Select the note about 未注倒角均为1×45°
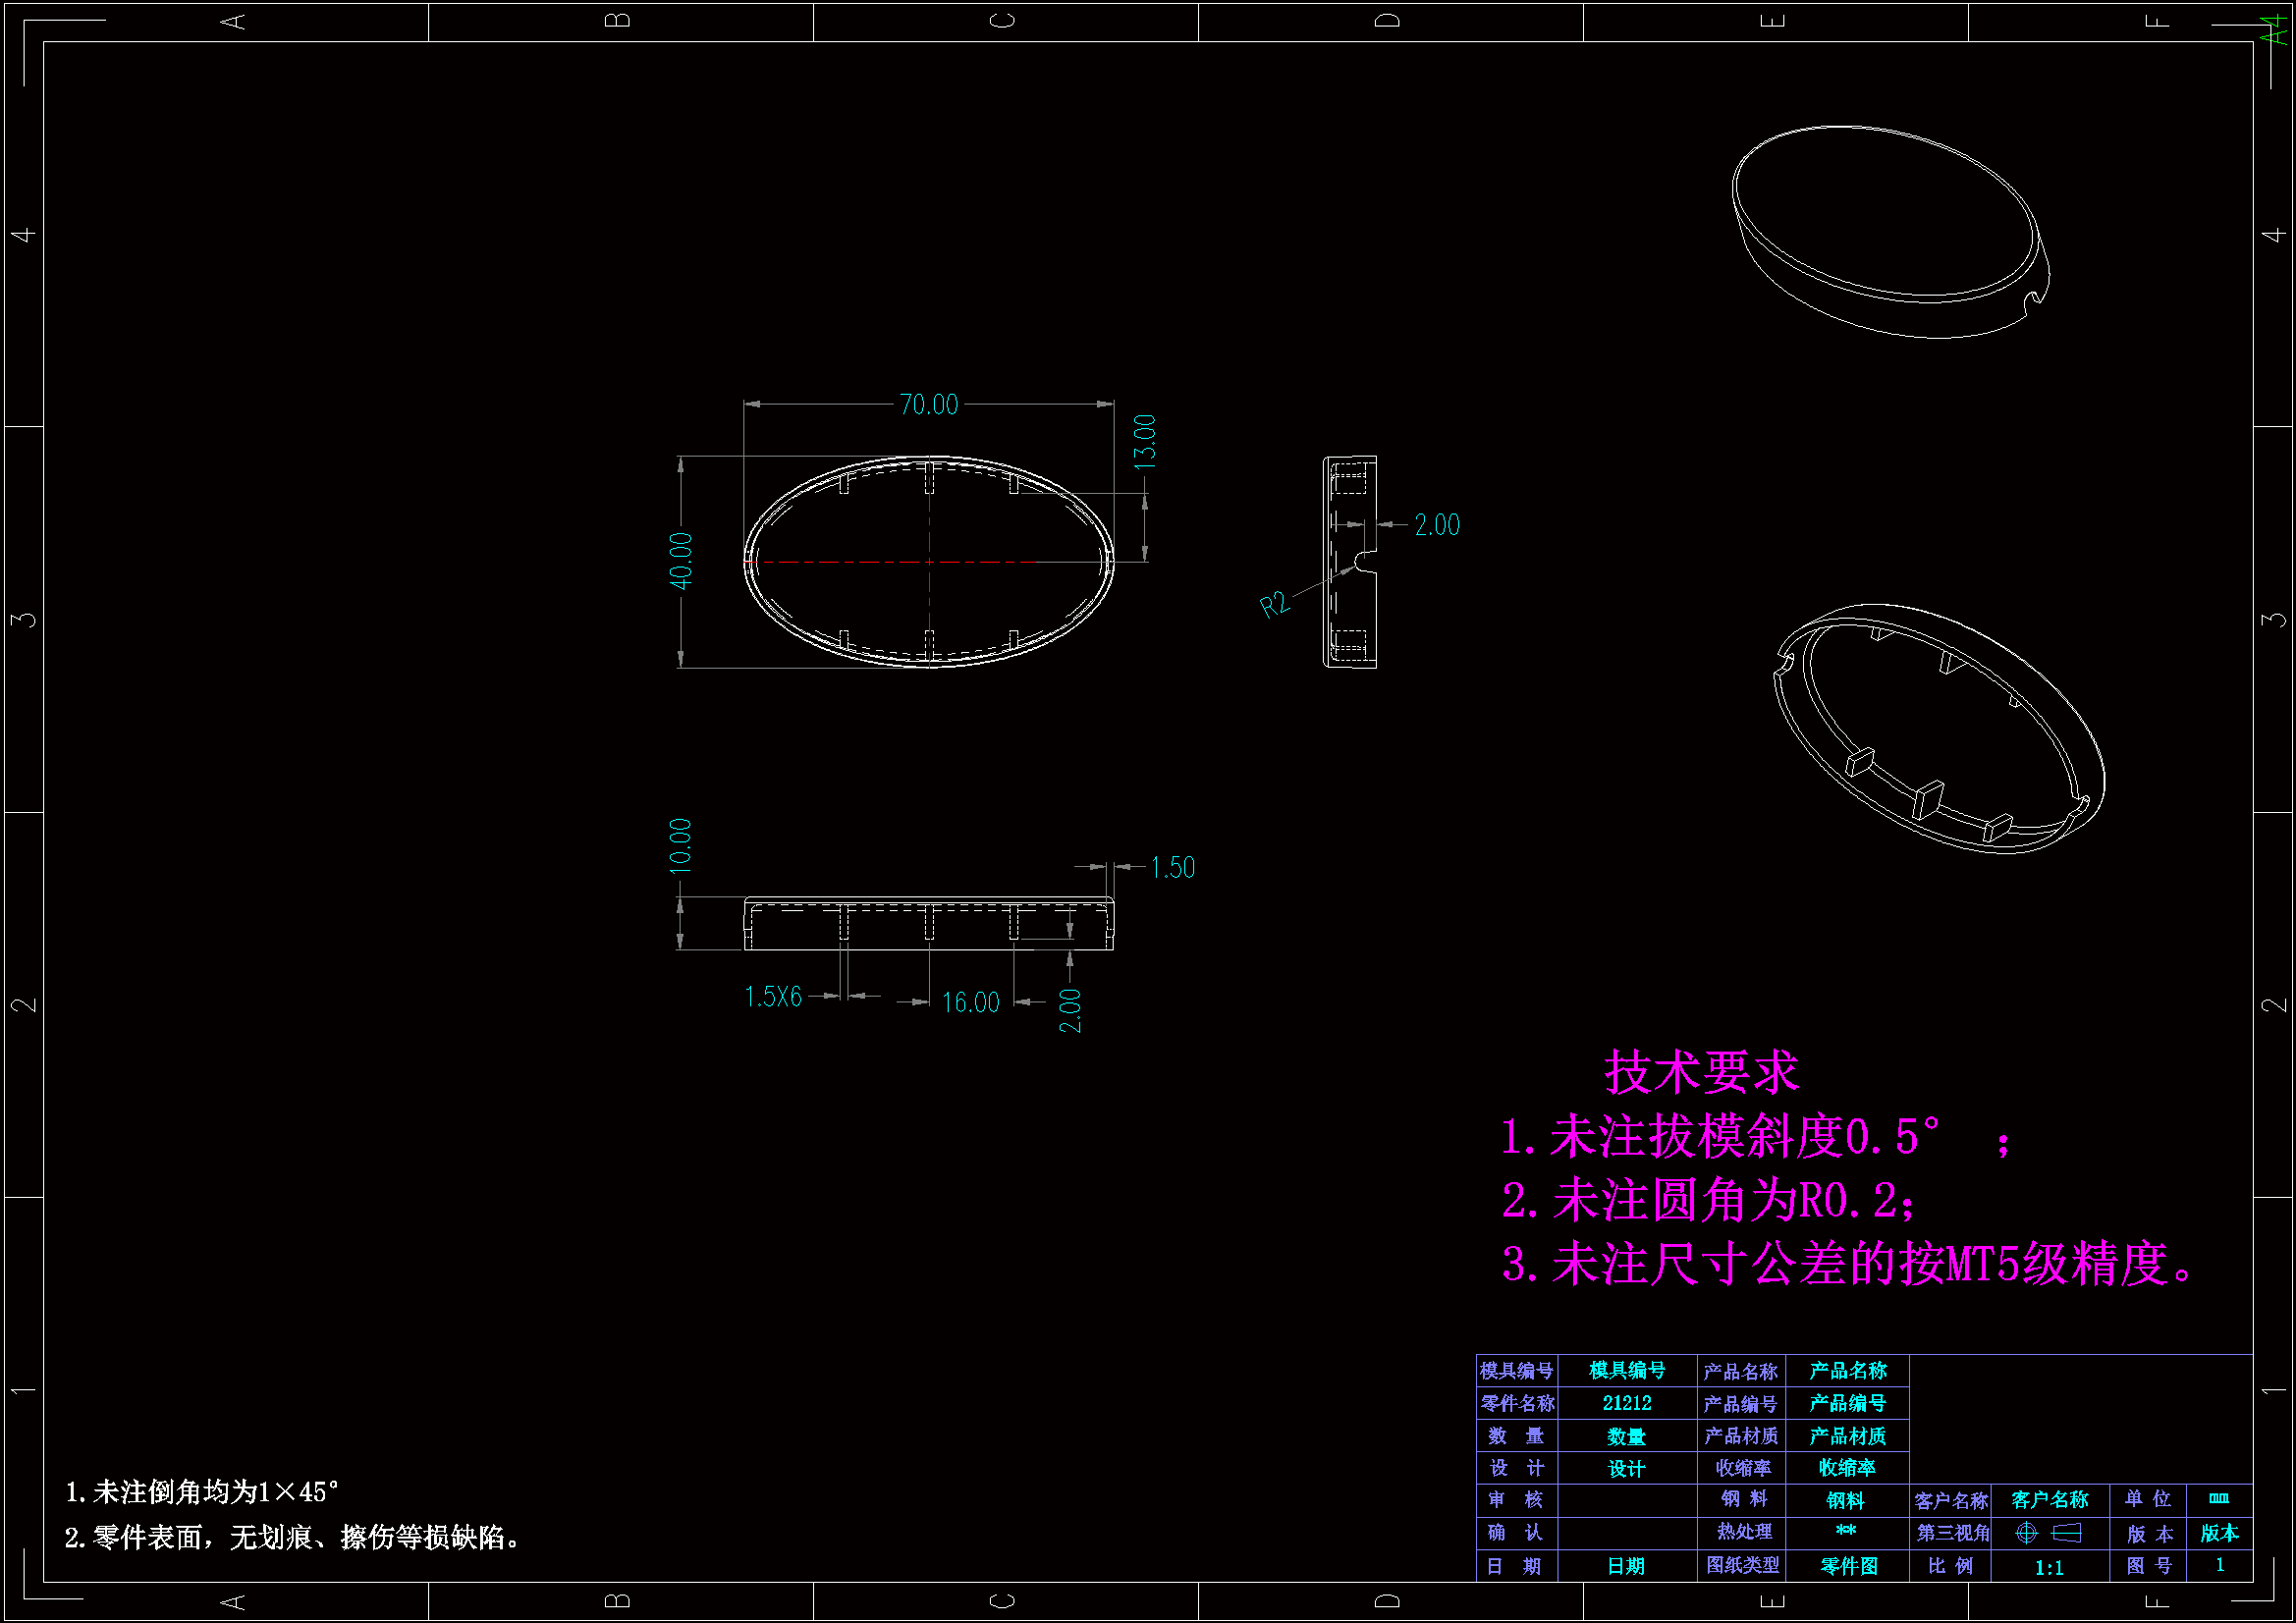Screen dimensions: 2296x1623 pyautogui.click(x=202, y=1492)
